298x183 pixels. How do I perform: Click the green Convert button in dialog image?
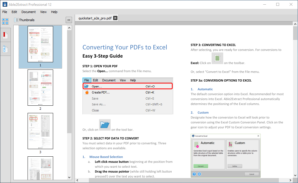201,166
